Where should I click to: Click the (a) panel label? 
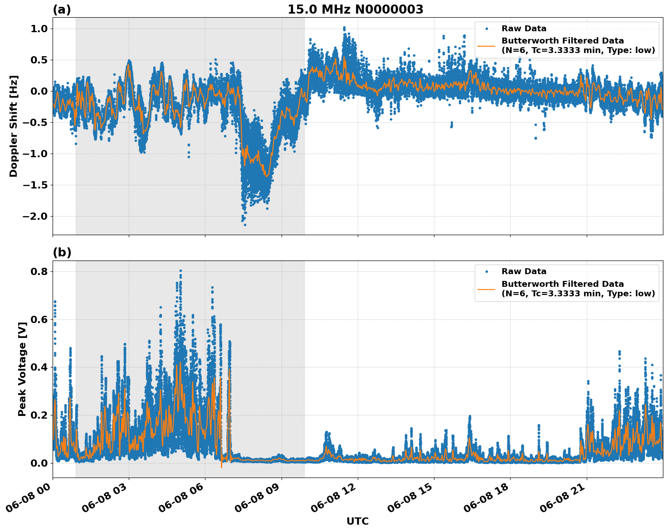point(62,10)
